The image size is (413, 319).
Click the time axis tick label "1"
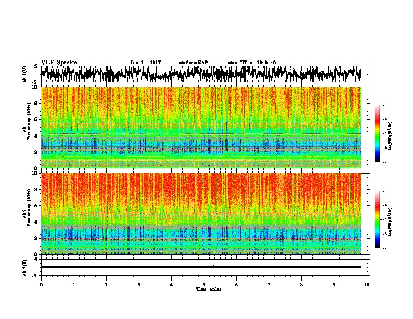[x=74, y=285]
